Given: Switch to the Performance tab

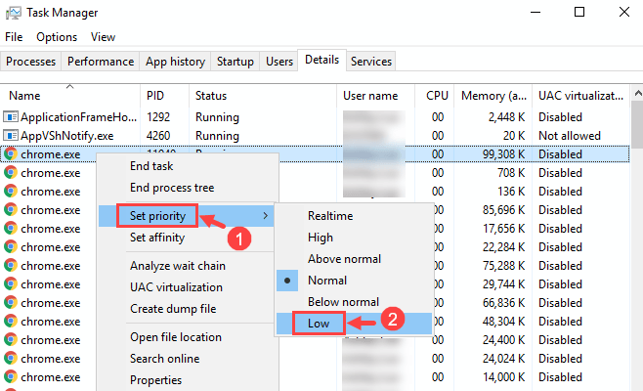Looking at the screenshot, I should [101, 62].
